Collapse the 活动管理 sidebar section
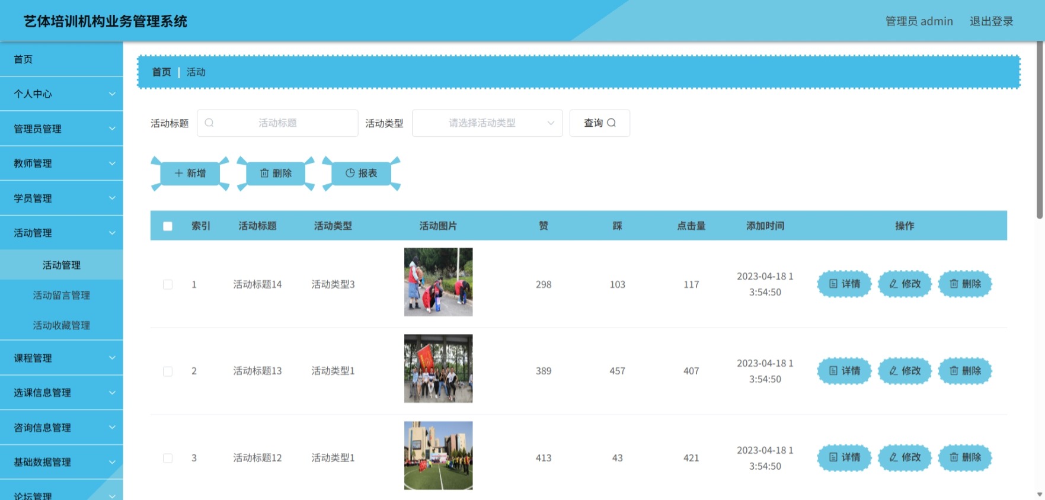1045x500 pixels. [x=62, y=233]
